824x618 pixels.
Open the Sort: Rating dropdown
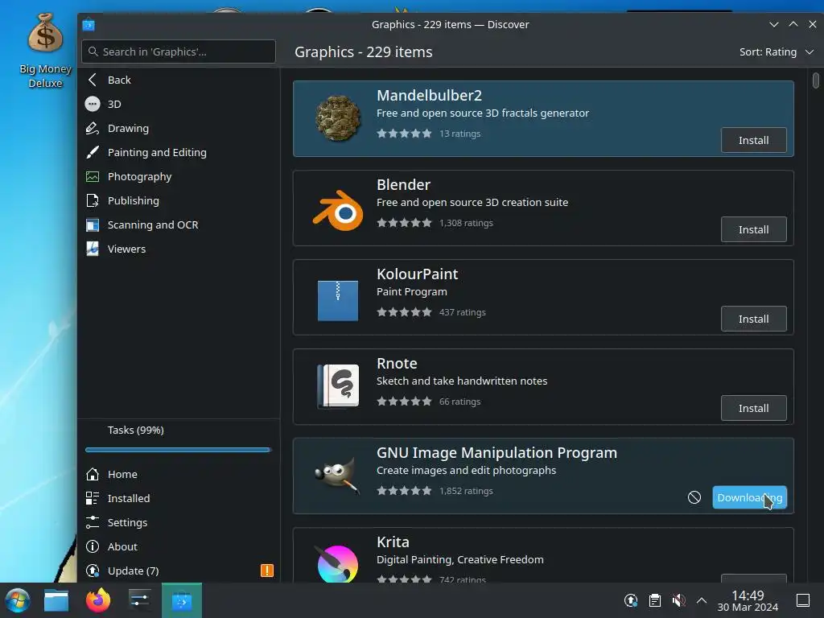tap(777, 52)
